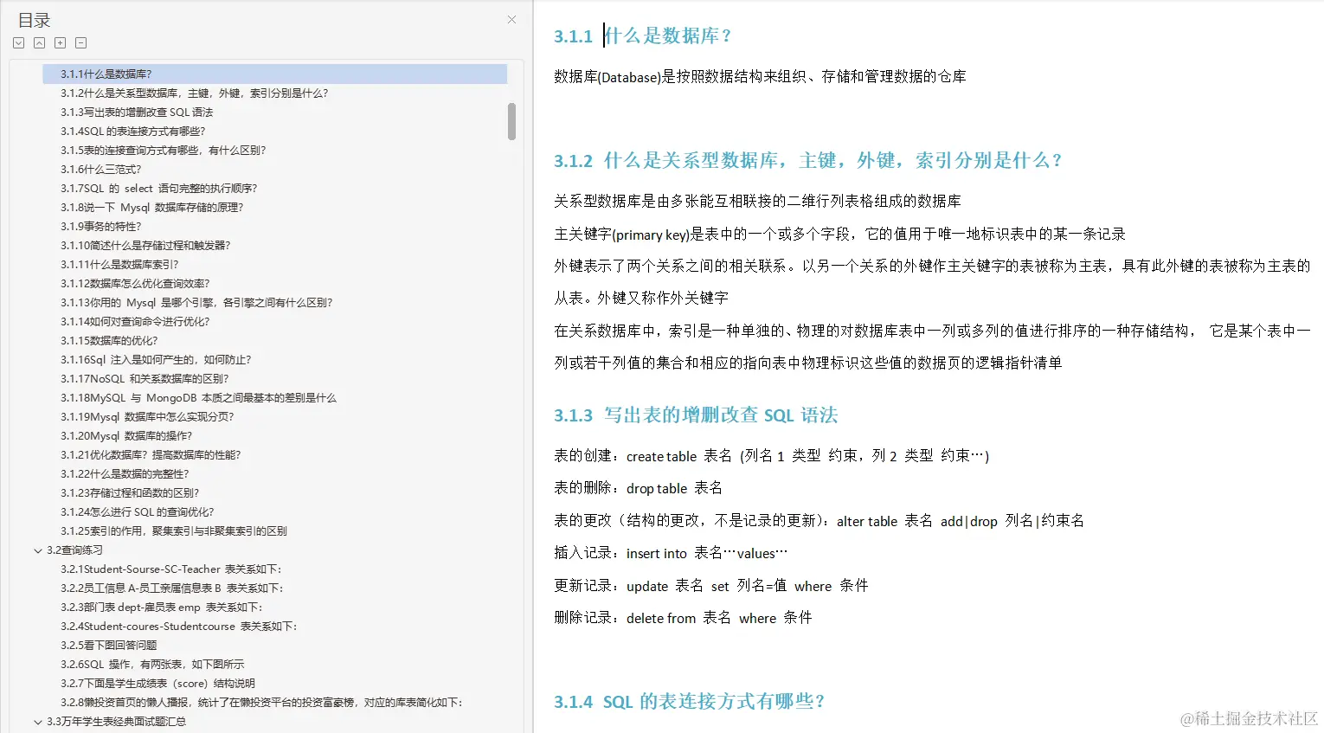1324x733 pixels.
Task: Click the collapse-all minus icon in the bookmarks toolbar
Action: 80,42
